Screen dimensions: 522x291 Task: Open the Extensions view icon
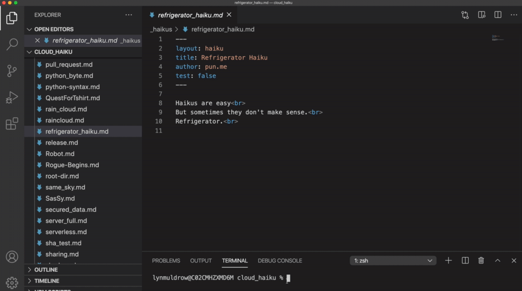tap(11, 124)
